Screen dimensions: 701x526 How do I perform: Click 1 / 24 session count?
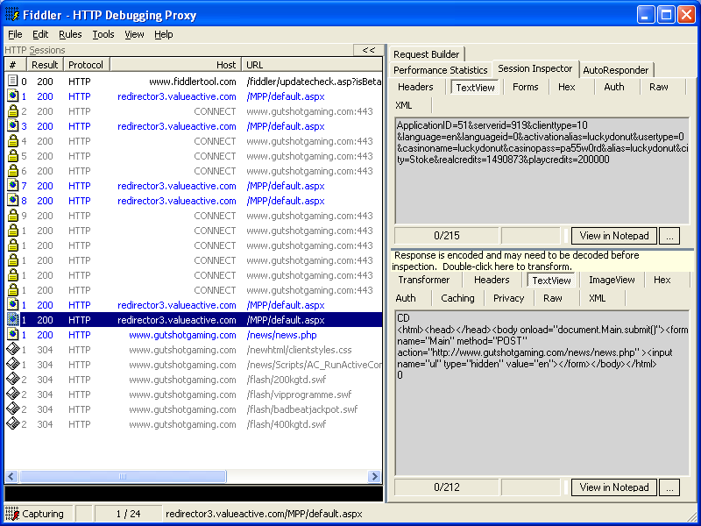[x=128, y=514]
